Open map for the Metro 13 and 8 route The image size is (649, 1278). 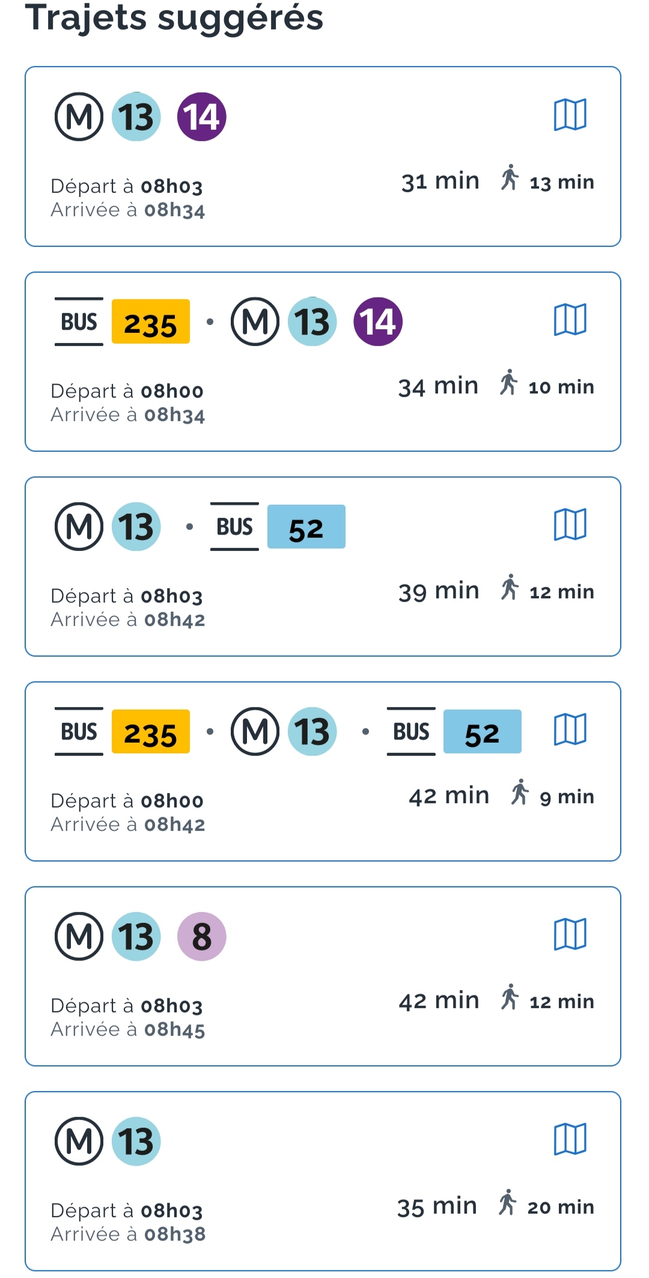pos(570,934)
